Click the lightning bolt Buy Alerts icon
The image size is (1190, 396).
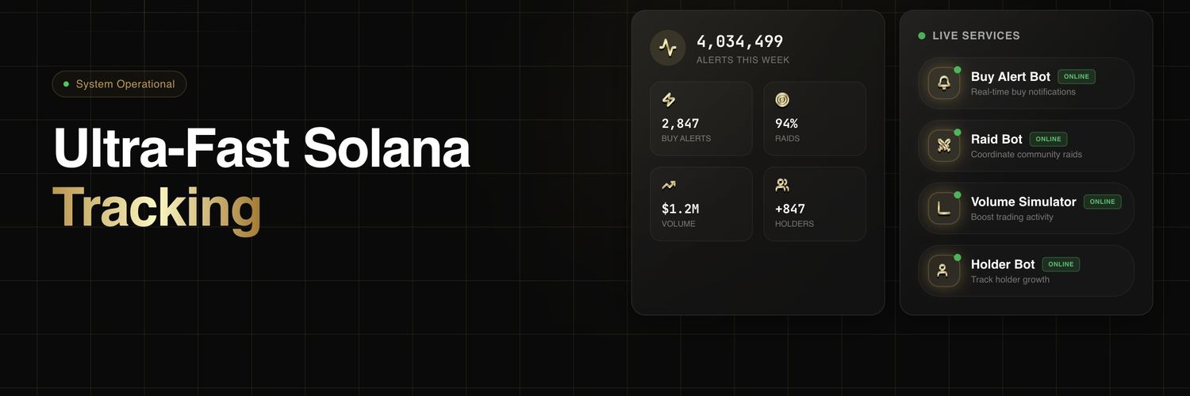click(x=669, y=100)
